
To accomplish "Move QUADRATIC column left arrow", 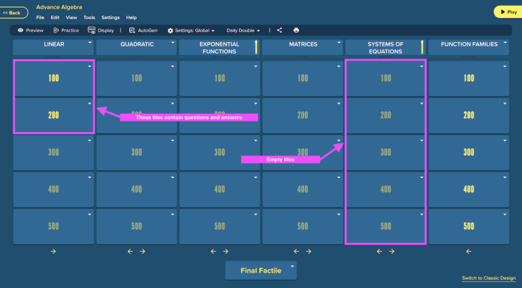I will click(130, 251).
